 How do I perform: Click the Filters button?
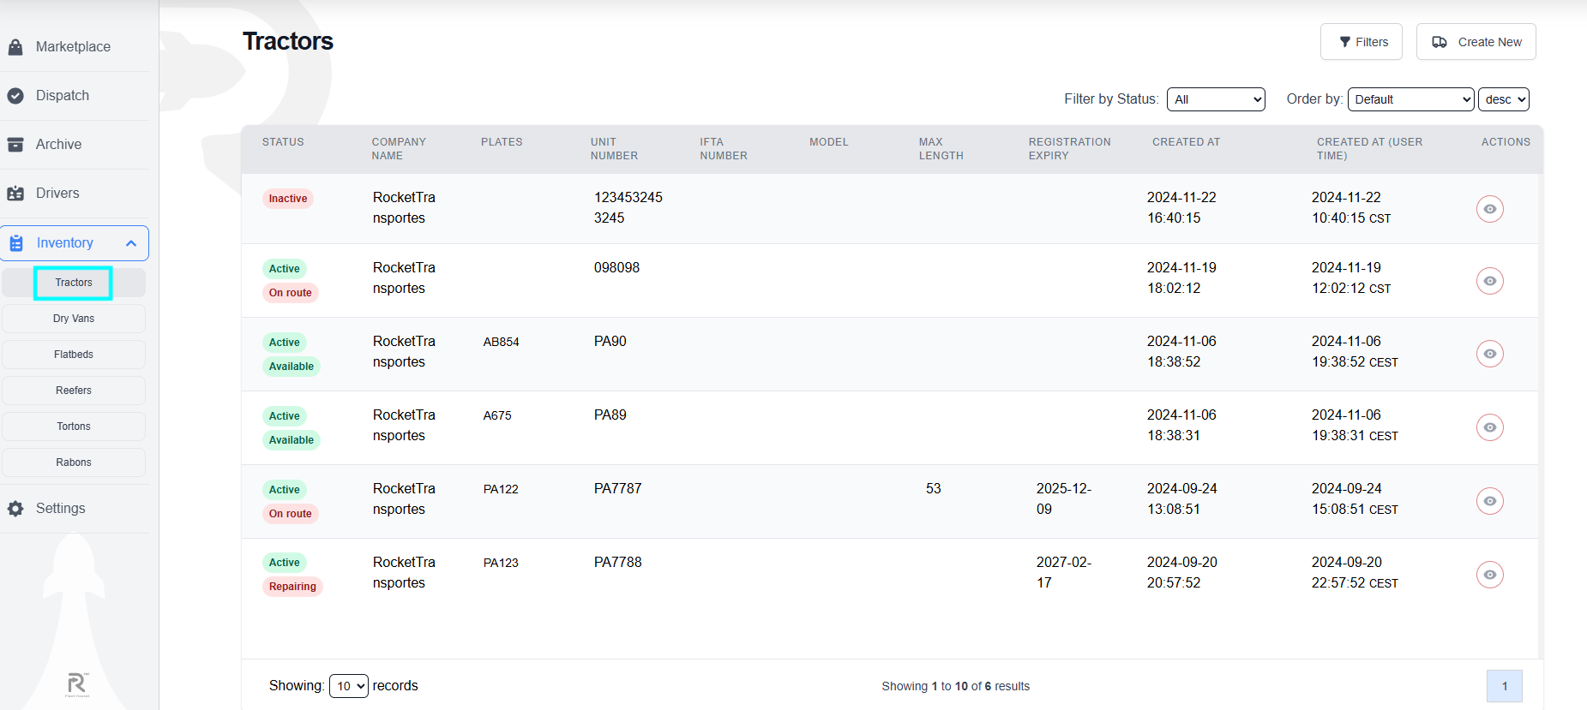(x=1362, y=42)
